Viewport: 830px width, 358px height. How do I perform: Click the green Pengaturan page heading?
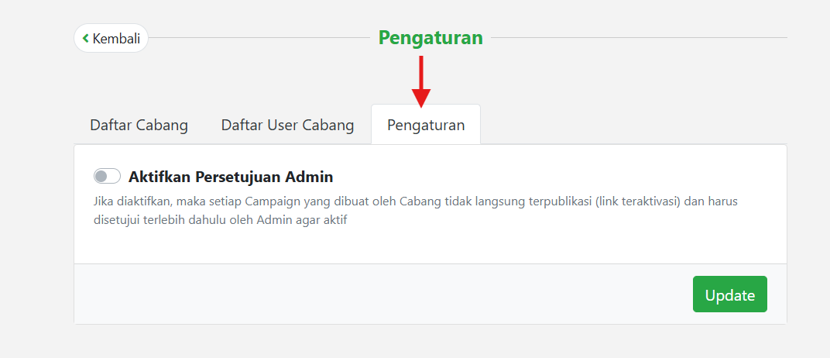tap(430, 37)
